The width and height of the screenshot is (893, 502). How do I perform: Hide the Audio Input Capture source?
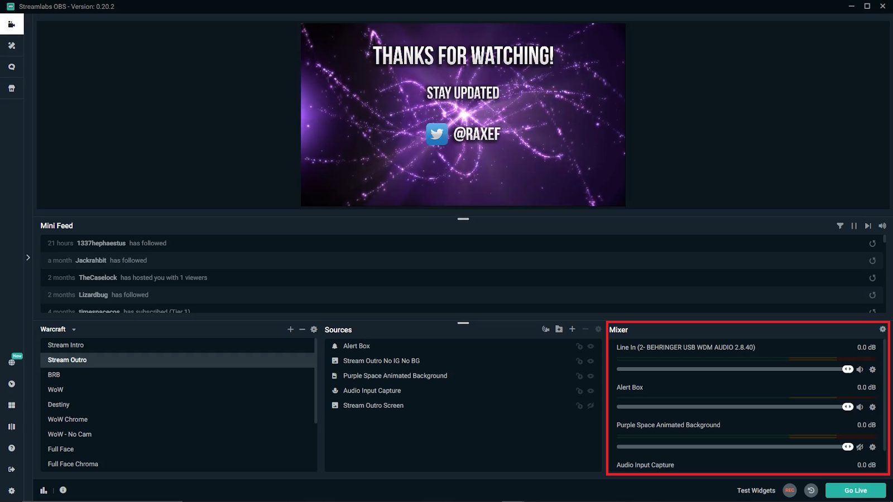590,391
